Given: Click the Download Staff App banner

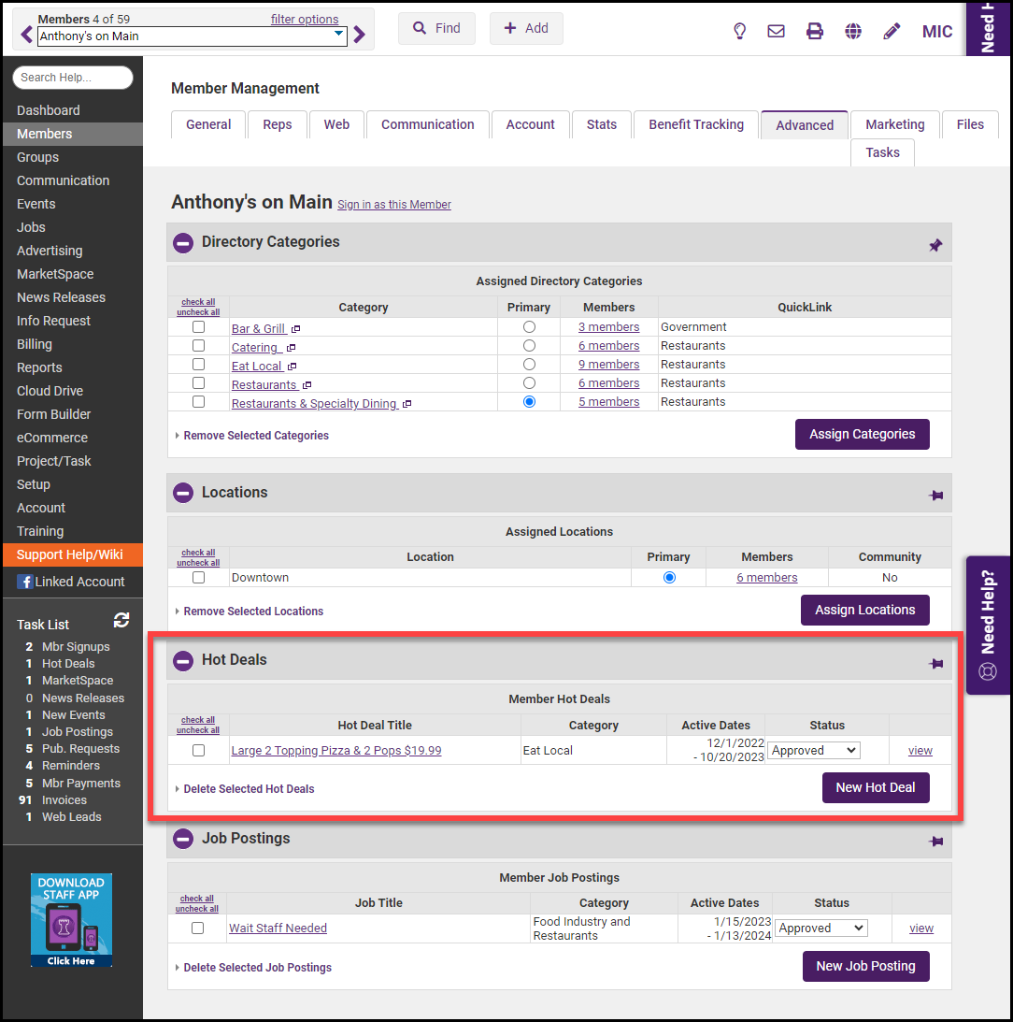Looking at the screenshot, I should tap(71, 920).
